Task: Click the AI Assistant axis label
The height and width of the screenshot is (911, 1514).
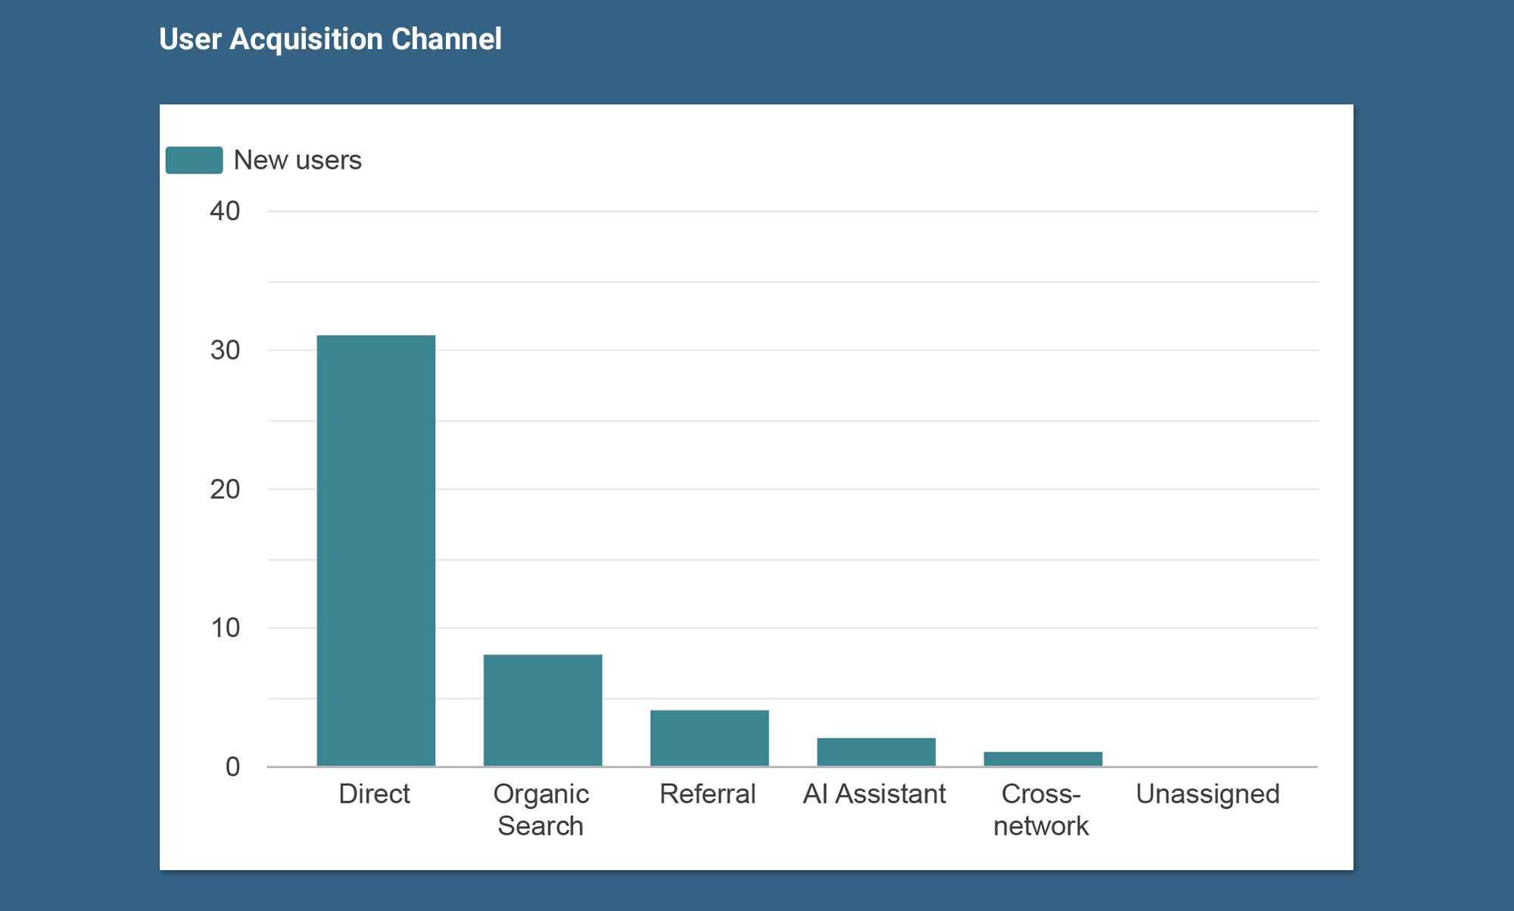Action: (x=874, y=794)
